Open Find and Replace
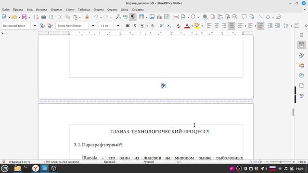308x173 pixels. coord(118,17)
